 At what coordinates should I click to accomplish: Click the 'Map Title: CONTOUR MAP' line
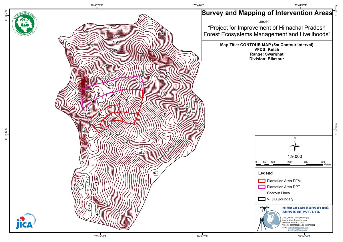pyautogui.click(x=267, y=45)
